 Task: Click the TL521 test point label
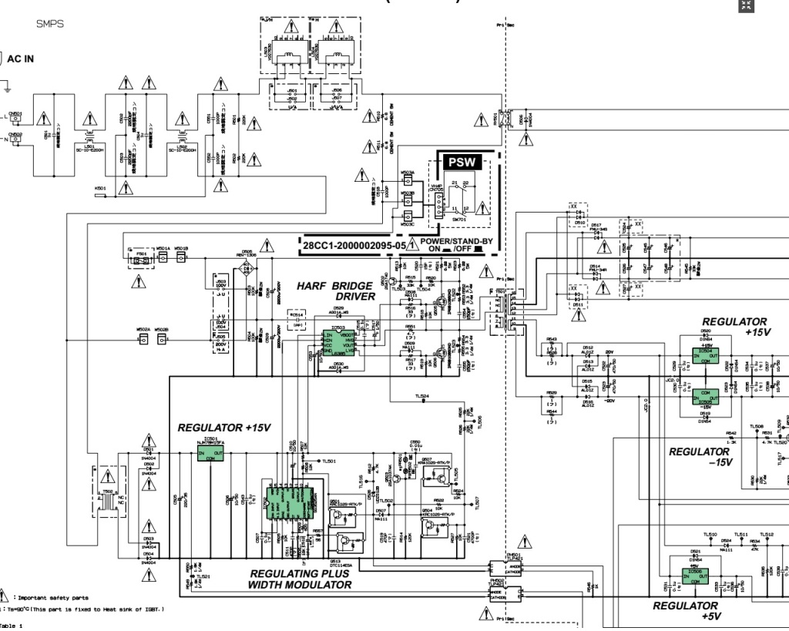pyautogui.click(x=203, y=576)
